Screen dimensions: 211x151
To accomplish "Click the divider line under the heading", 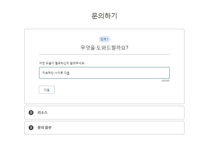I will click(x=104, y=54).
